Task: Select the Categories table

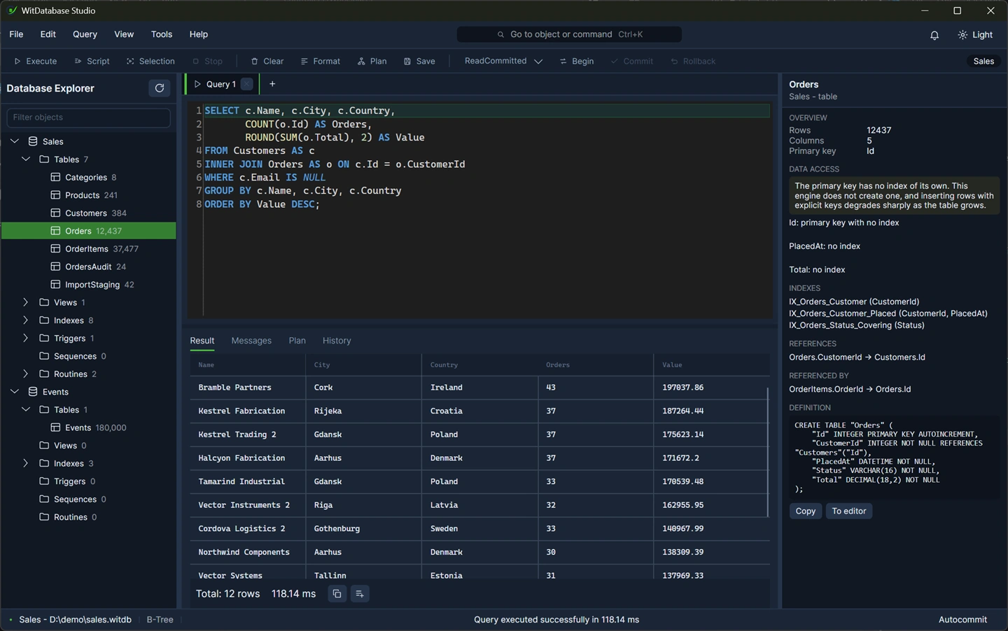Action: [x=88, y=178]
